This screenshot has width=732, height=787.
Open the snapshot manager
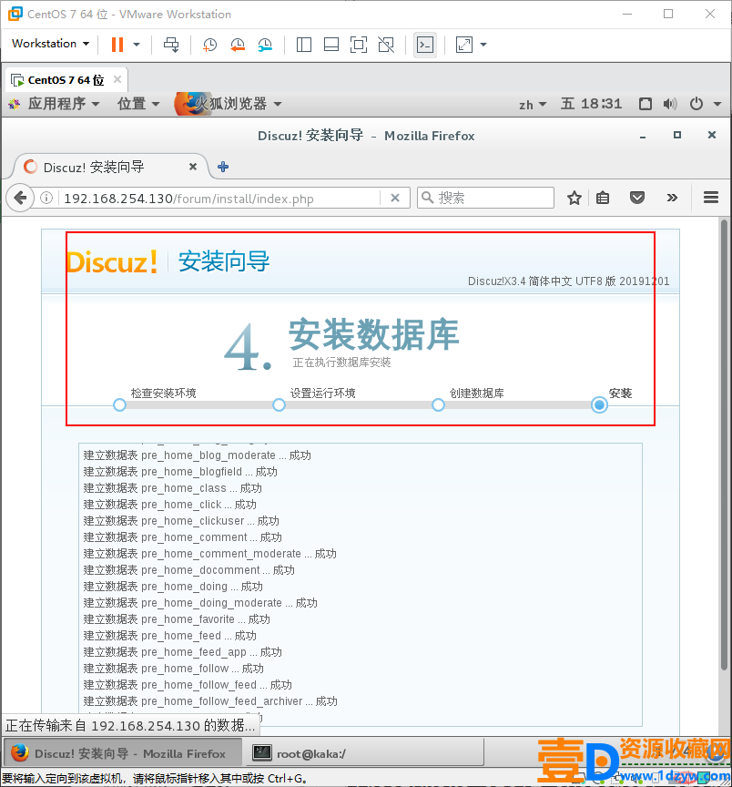coord(265,45)
